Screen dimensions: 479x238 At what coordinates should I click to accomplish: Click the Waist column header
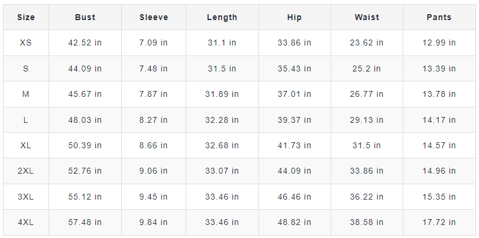coord(367,17)
